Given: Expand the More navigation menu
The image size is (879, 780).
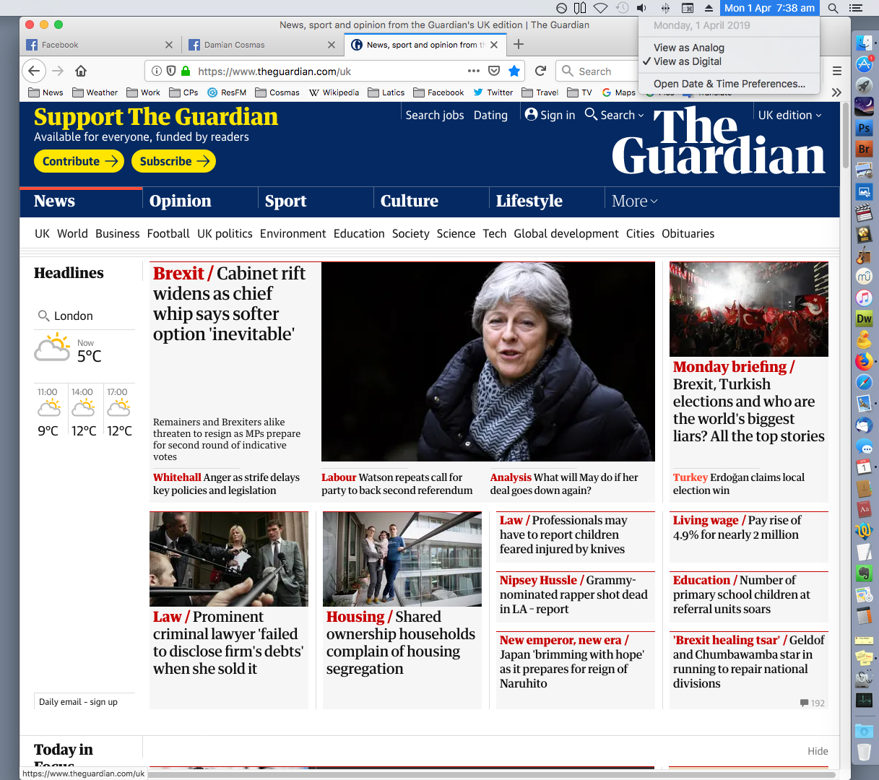Looking at the screenshot, I should coord(634,201).
